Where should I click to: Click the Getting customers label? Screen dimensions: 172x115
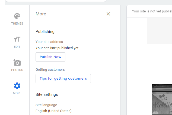tap(50, 70)
